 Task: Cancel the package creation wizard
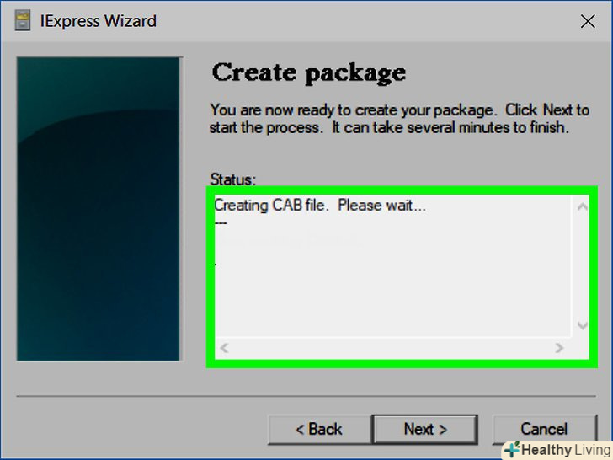544,429
